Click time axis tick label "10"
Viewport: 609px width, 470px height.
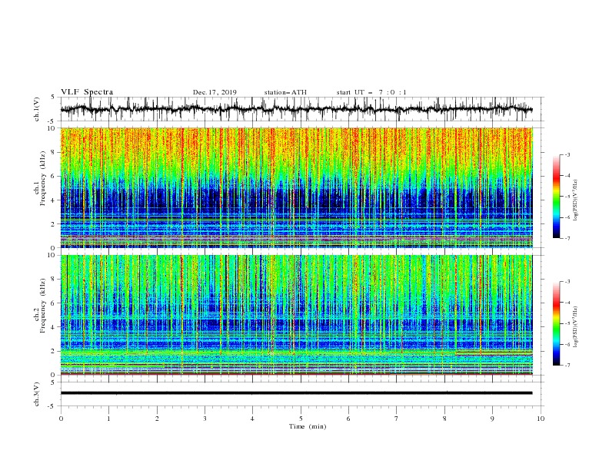coord(541,419)
